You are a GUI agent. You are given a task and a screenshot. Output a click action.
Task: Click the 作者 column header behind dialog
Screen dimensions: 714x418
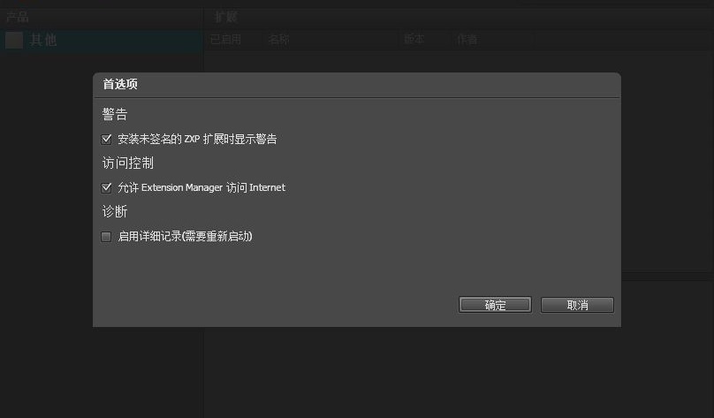467,40
